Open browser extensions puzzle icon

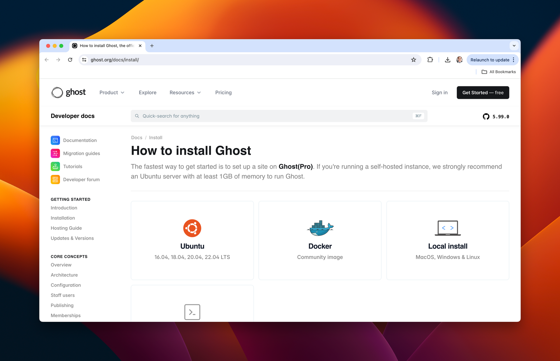coord(430,60)
